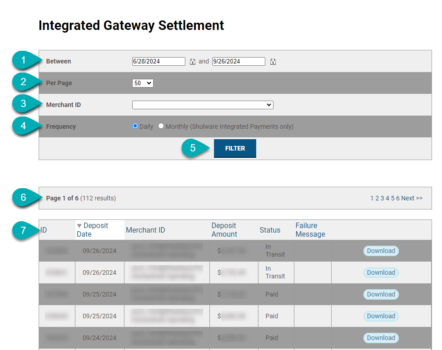Image resolution: width=442 pixels, height=350 pixels.
Task: Open the calendar picker for the start date
Action: pos(192,61)
